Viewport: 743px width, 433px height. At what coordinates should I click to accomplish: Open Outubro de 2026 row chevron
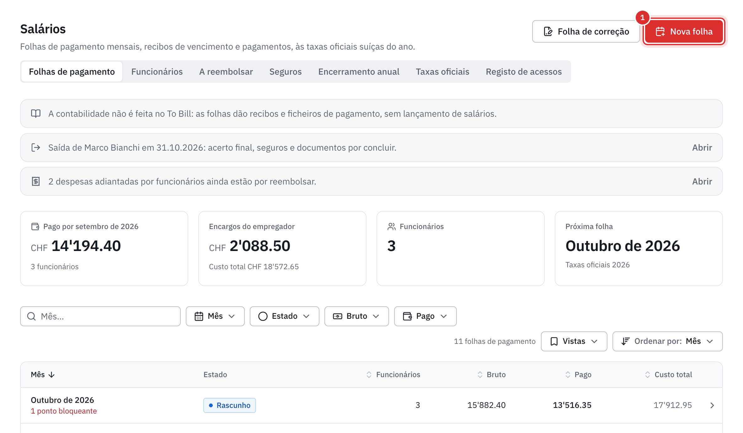[712, 405]
